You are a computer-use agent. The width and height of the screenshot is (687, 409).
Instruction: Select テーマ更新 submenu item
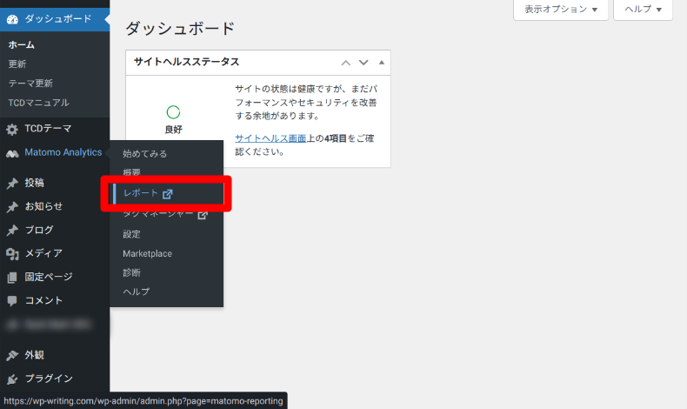coord(30,84)
